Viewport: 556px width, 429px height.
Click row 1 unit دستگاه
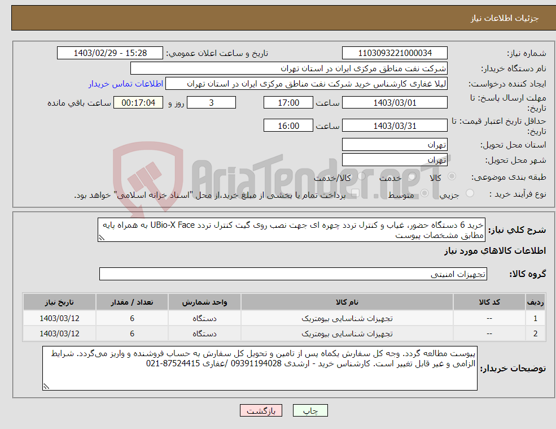204,318
